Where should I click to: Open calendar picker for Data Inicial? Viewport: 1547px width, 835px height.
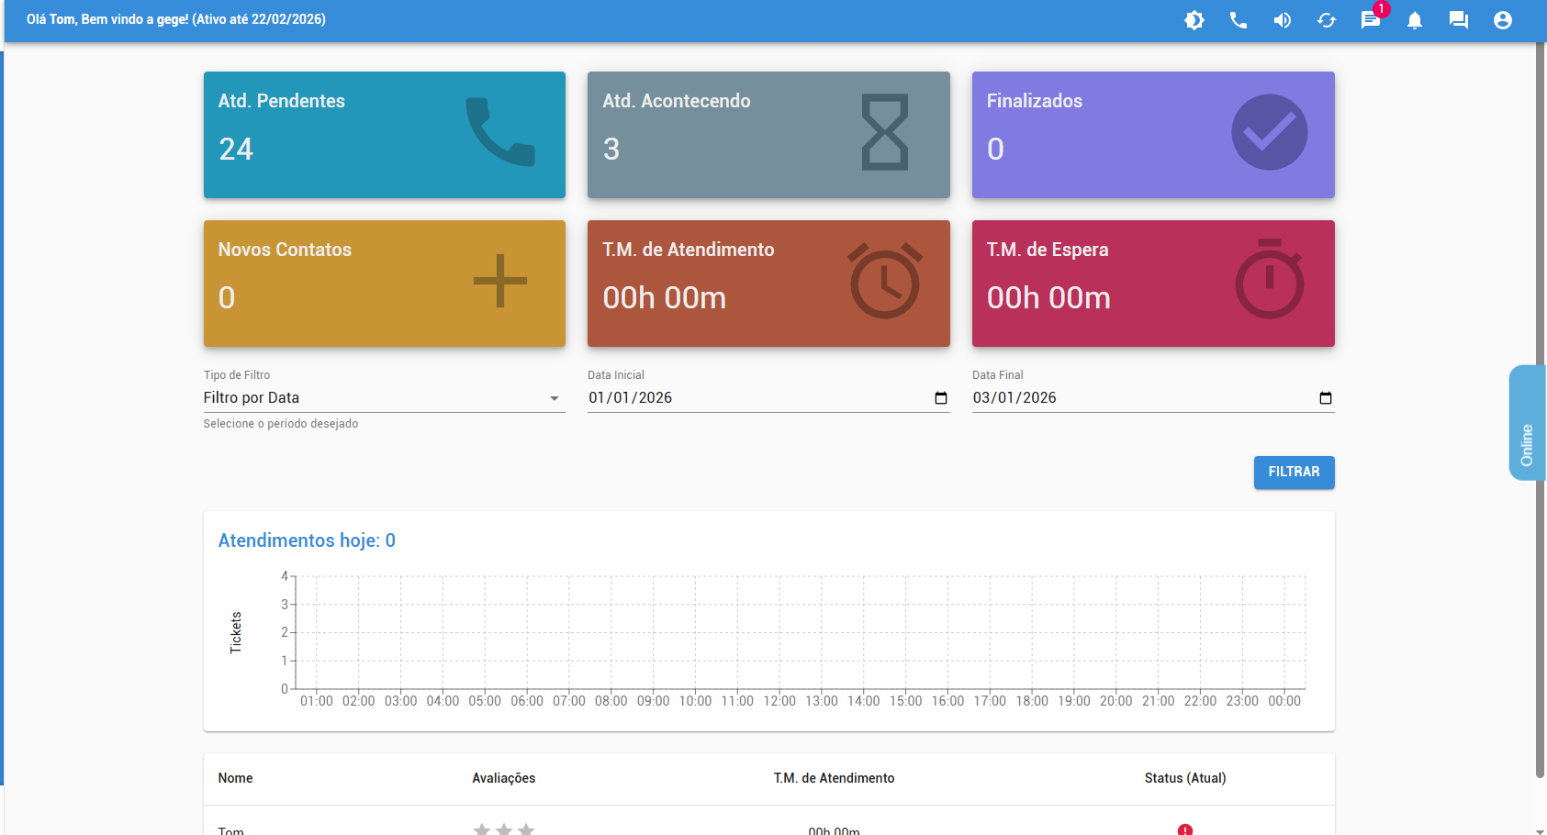(941, 398)
